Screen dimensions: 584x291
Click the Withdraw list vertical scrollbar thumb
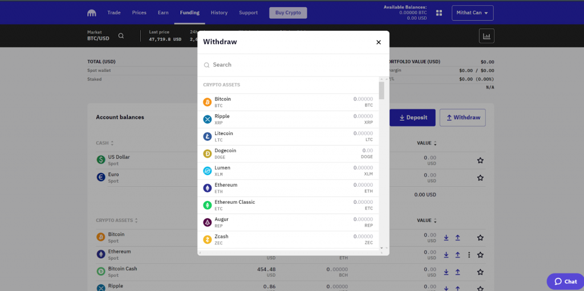382,91
